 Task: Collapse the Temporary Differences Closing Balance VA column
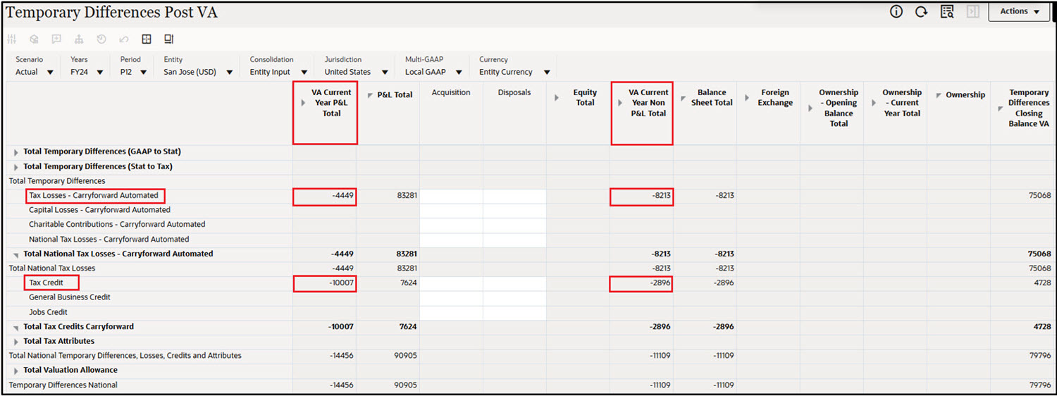1001,108
